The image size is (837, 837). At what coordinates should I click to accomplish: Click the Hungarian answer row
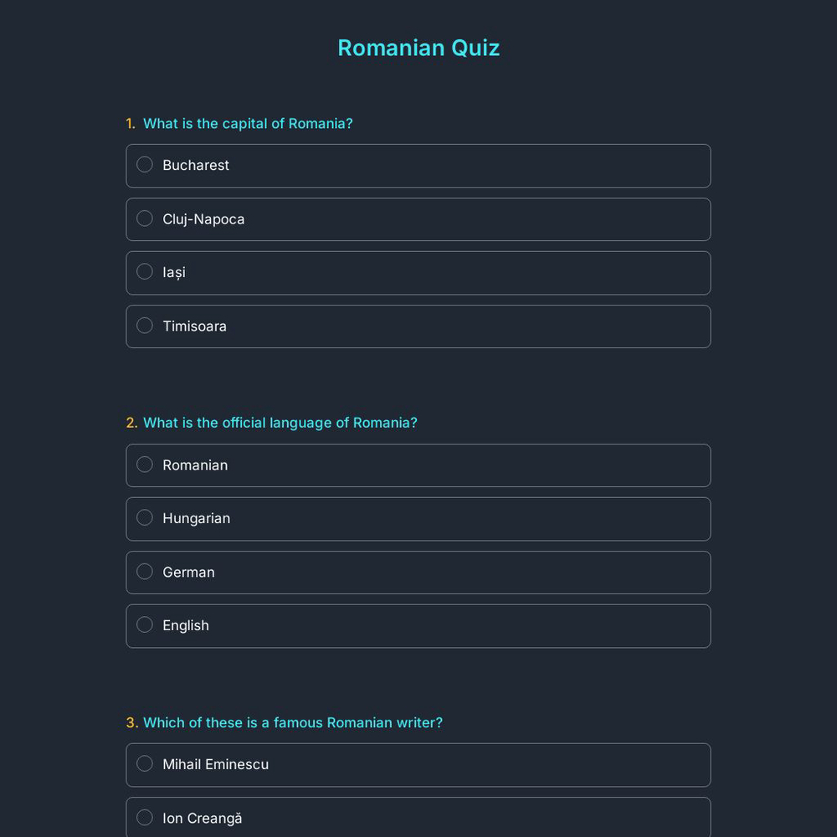point(418,518)
